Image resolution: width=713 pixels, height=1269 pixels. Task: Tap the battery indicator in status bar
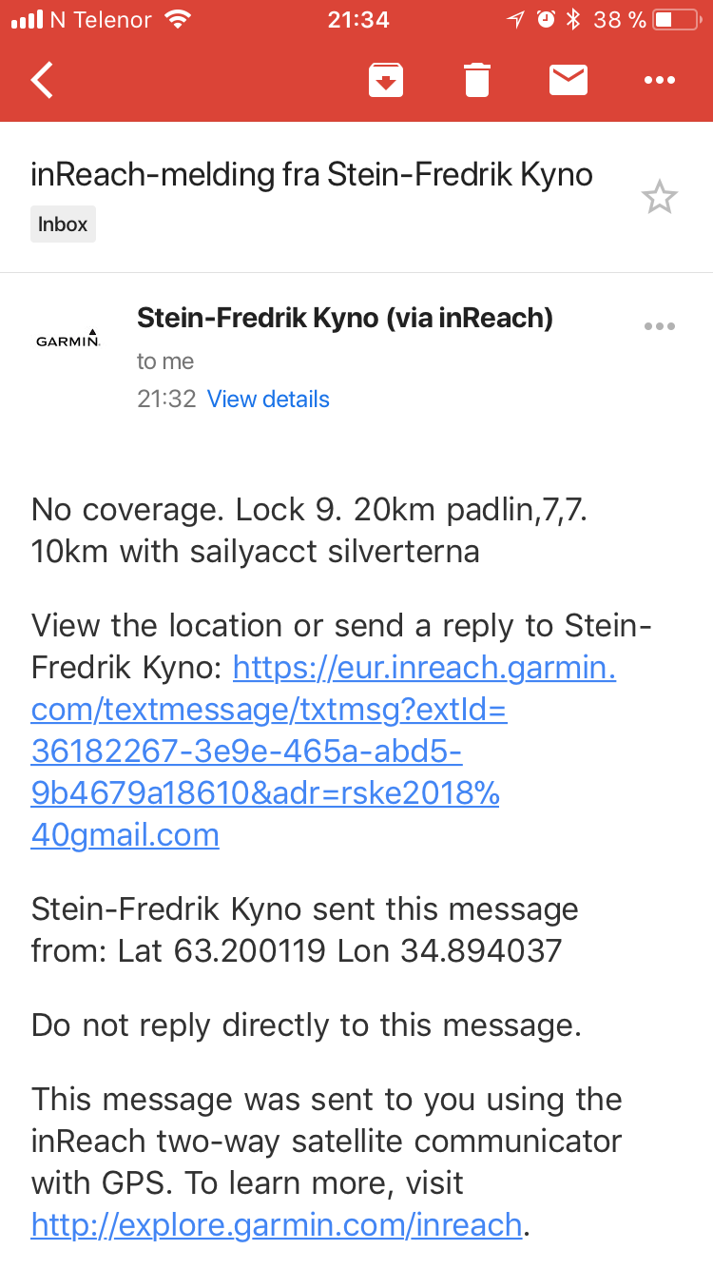point(676,20)
